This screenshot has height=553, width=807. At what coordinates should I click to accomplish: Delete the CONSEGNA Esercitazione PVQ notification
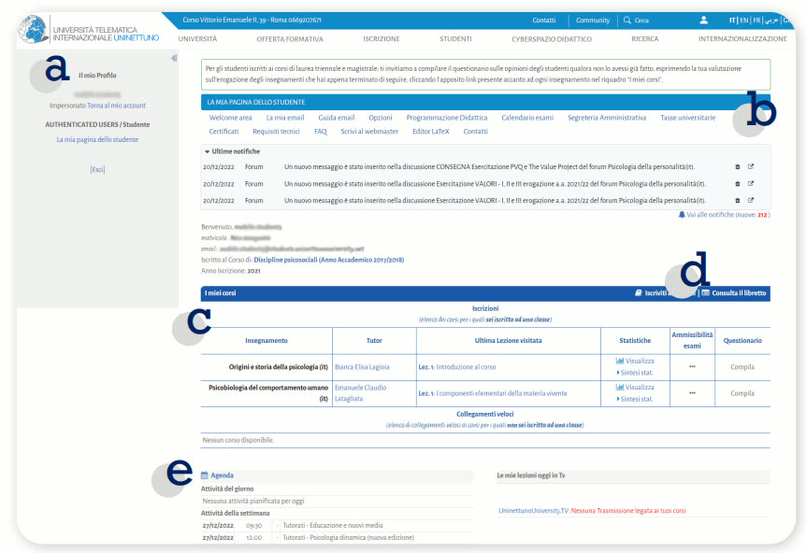point(737,167)
